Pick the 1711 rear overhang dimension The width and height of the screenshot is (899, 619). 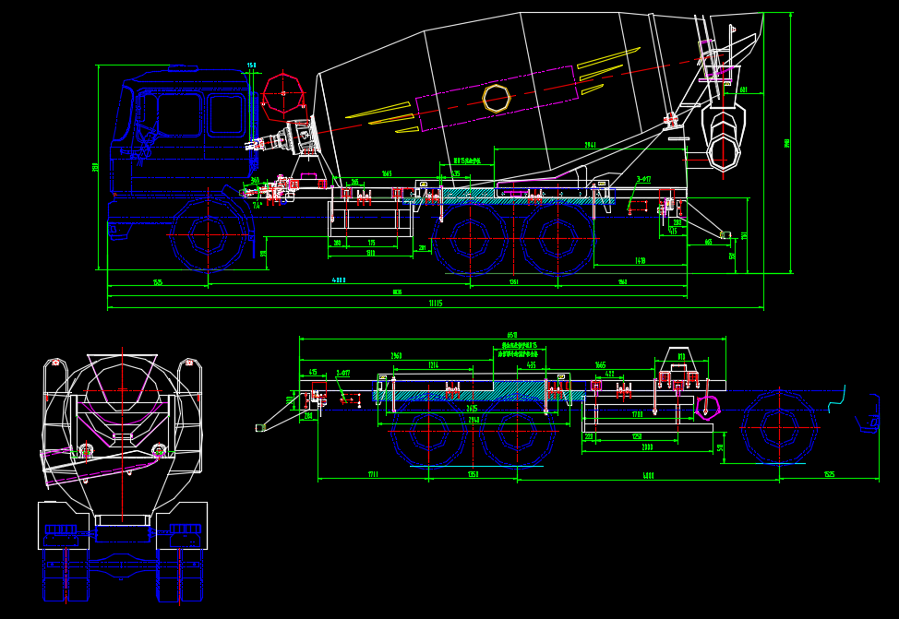point(373,474)
